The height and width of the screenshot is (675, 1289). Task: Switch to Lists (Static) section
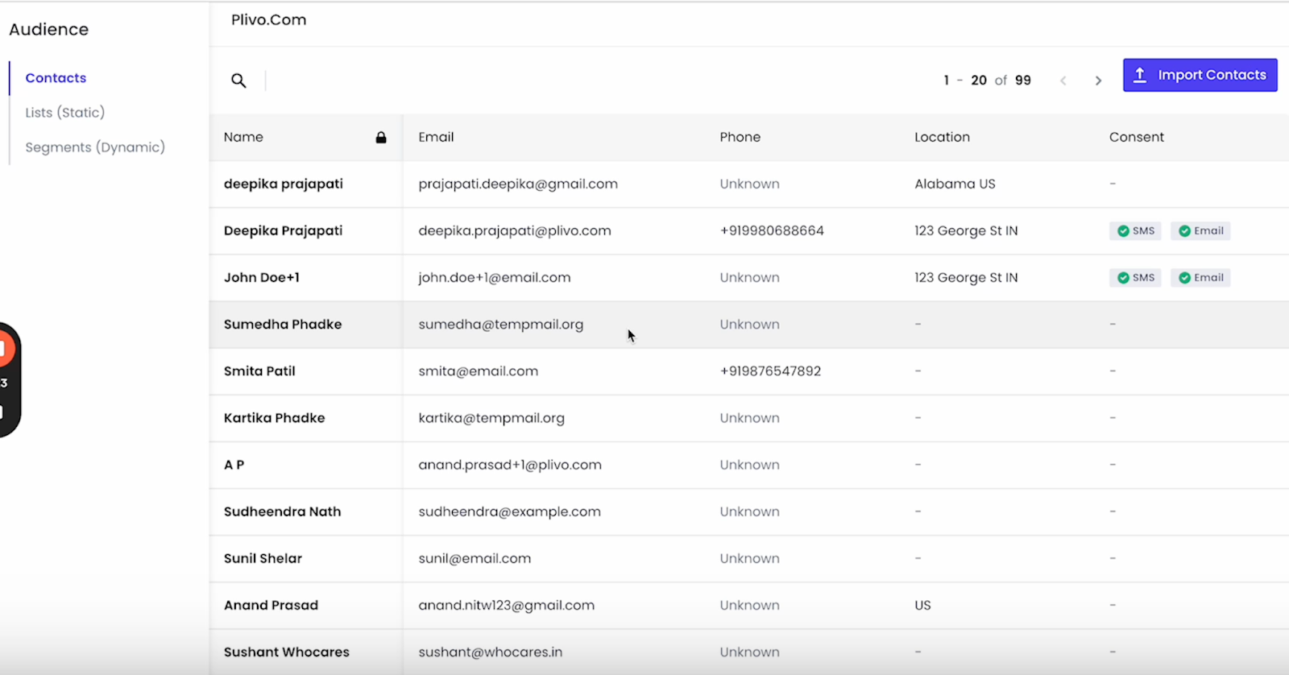[x=64, y=113]
